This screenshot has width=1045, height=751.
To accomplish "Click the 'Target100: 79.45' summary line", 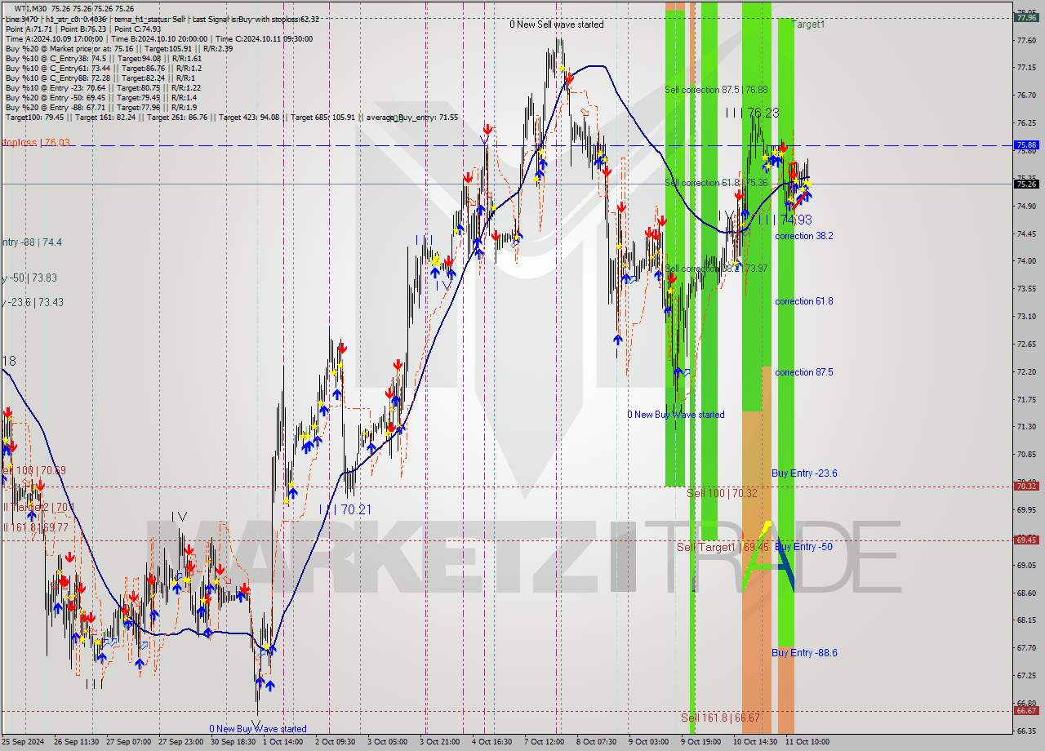I will coord(232,118).
